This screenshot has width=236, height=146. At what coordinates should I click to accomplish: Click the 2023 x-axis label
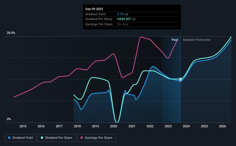[168, 126]
